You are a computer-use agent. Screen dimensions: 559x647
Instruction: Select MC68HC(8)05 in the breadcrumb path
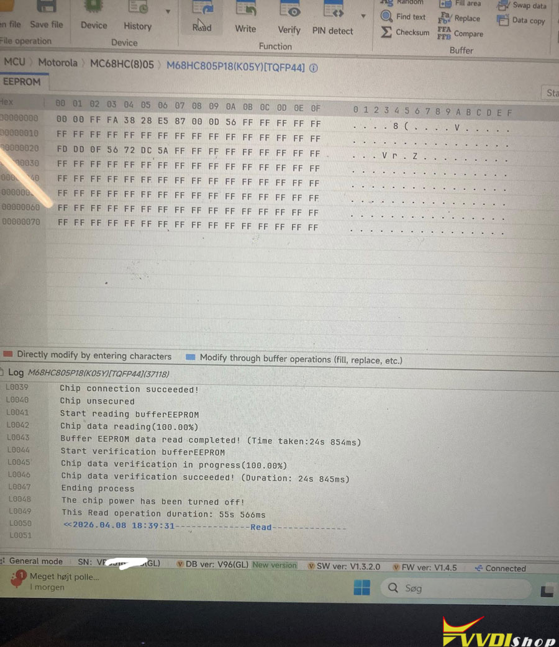tap(122, 63)
